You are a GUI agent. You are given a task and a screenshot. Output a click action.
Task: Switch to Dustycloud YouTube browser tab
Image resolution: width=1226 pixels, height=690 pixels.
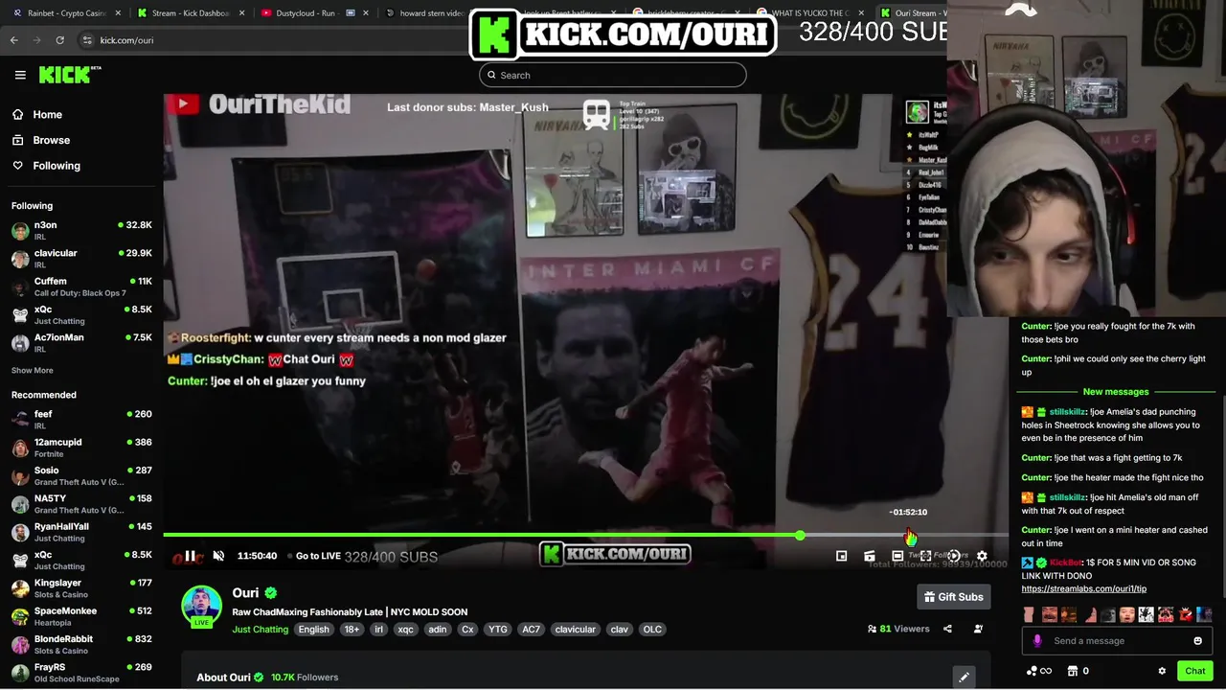click(x=315, y=13)
